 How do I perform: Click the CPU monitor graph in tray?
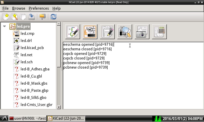click(157, 118)
